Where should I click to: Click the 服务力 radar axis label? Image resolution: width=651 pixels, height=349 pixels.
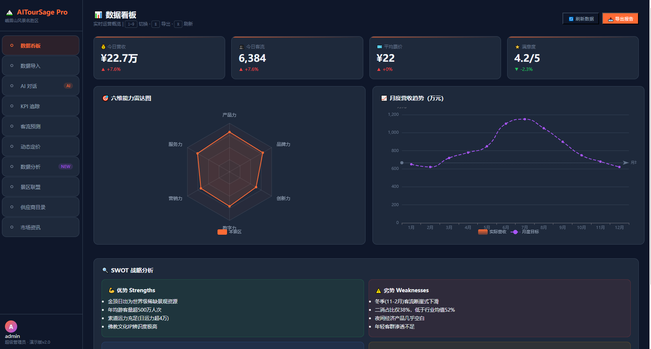(176, 144)
